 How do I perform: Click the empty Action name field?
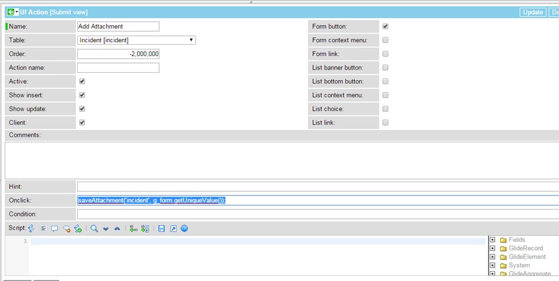[118, 68]
